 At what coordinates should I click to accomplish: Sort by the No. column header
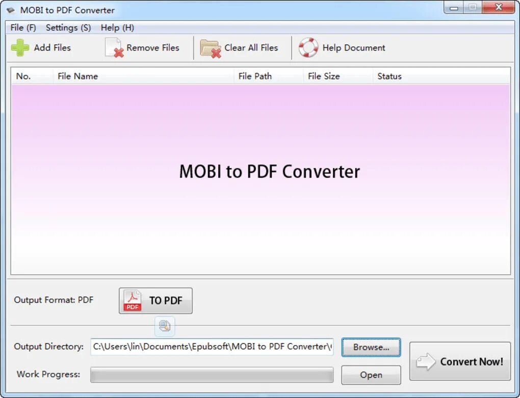click(x=32, y=76)
